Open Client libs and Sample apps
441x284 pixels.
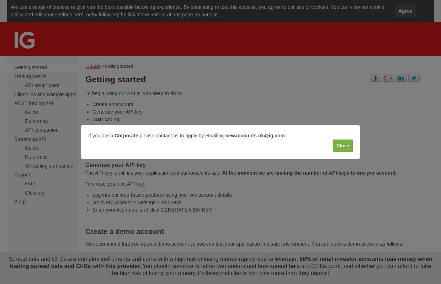tap(45, 94)
